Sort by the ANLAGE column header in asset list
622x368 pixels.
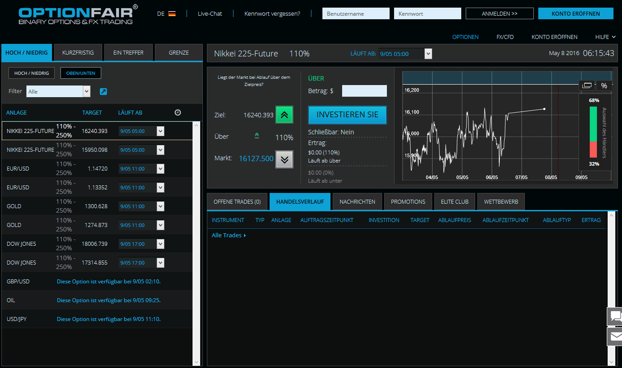(x=17, y=113)
